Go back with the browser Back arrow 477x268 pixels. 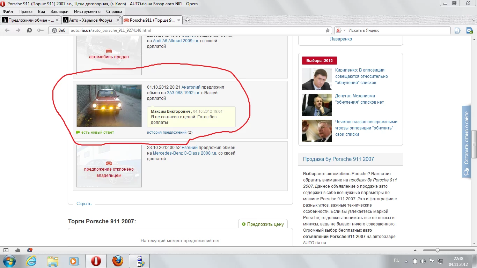[x=7, y=30]
